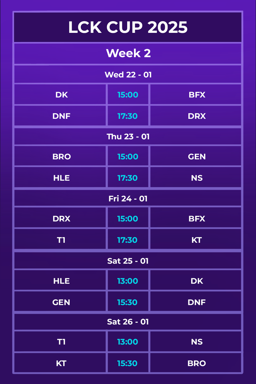This screenshot has width=256, height=384.
Task: Select T1 in the match against NS
Action: [61, 342]
